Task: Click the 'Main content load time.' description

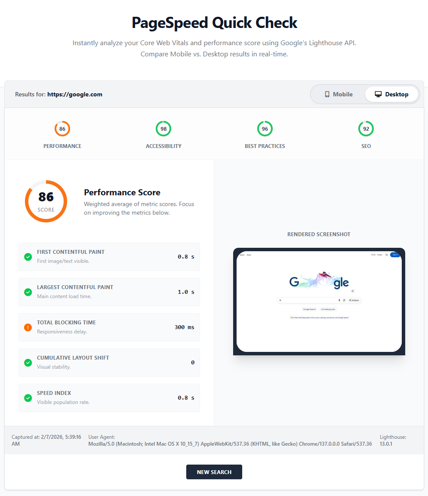Action: 64,296
